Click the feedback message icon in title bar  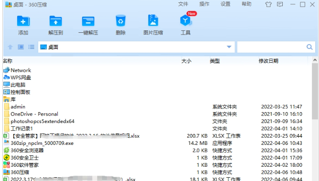pyautogui.click(x=280, y=4)
